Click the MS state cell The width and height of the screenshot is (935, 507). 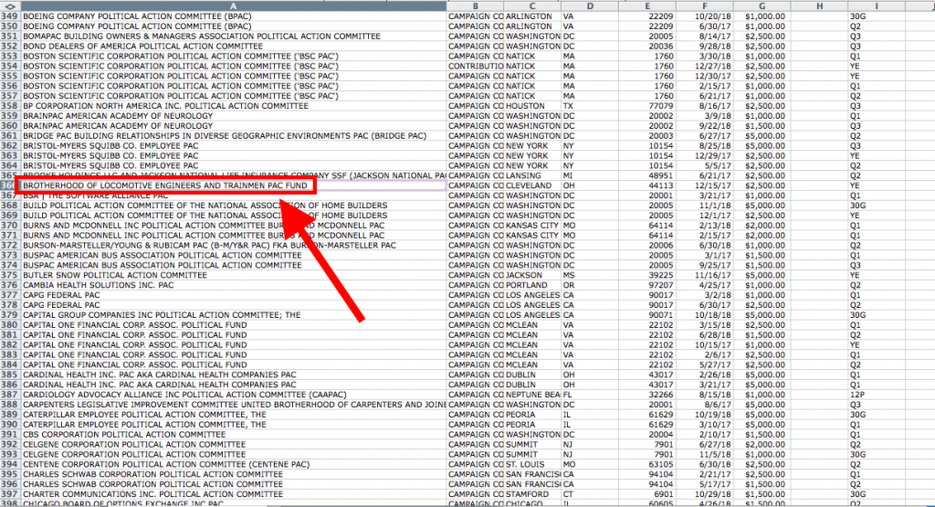coord(590,275)
